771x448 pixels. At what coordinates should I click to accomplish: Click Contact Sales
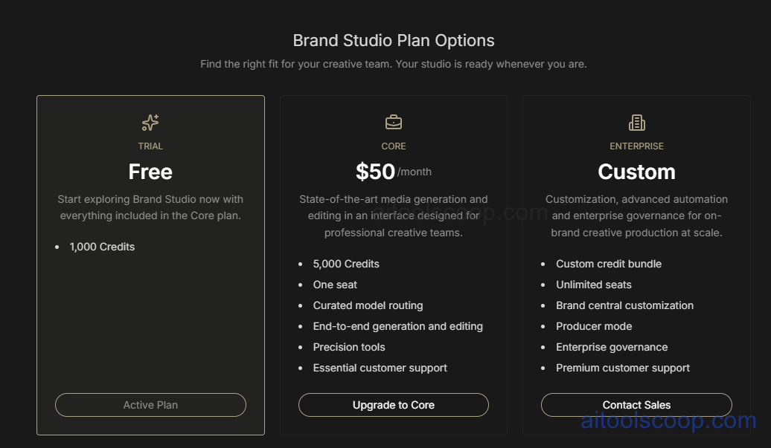tap(636, 405)
